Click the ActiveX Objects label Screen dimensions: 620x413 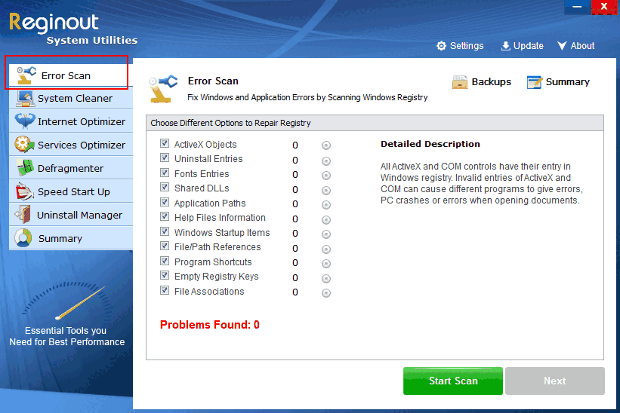coord(205,145)
